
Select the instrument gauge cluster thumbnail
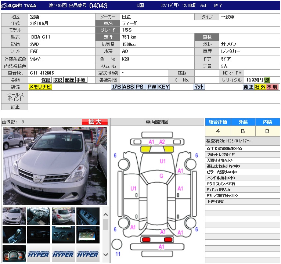(14, 253)
